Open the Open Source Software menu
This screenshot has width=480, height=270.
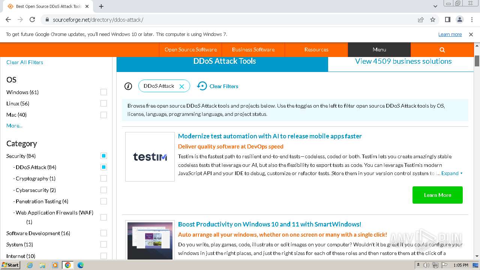(x=190, y=49)
